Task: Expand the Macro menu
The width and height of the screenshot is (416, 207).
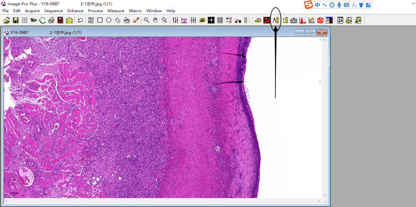Action: (135, 11)
